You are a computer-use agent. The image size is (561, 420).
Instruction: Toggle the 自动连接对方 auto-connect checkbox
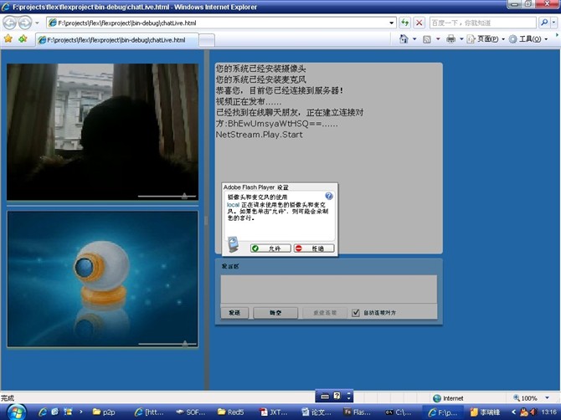click(355, 313)
